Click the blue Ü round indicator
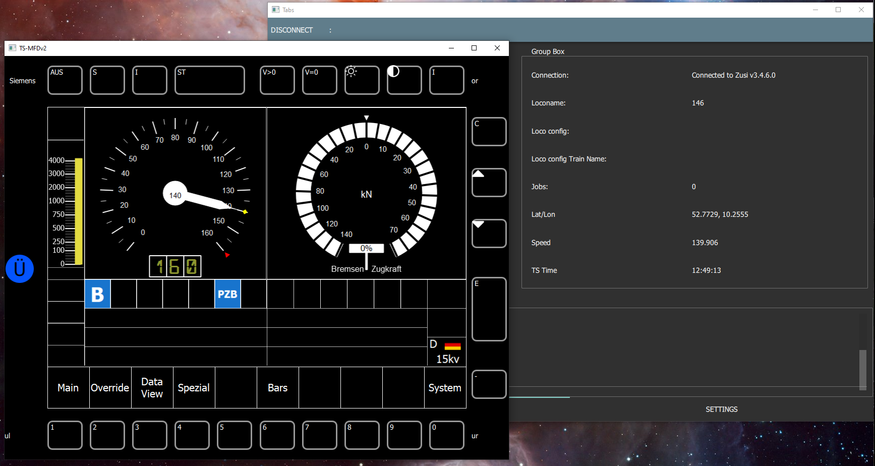The height and width of the screenshot is (466, 875). (20, 269)
